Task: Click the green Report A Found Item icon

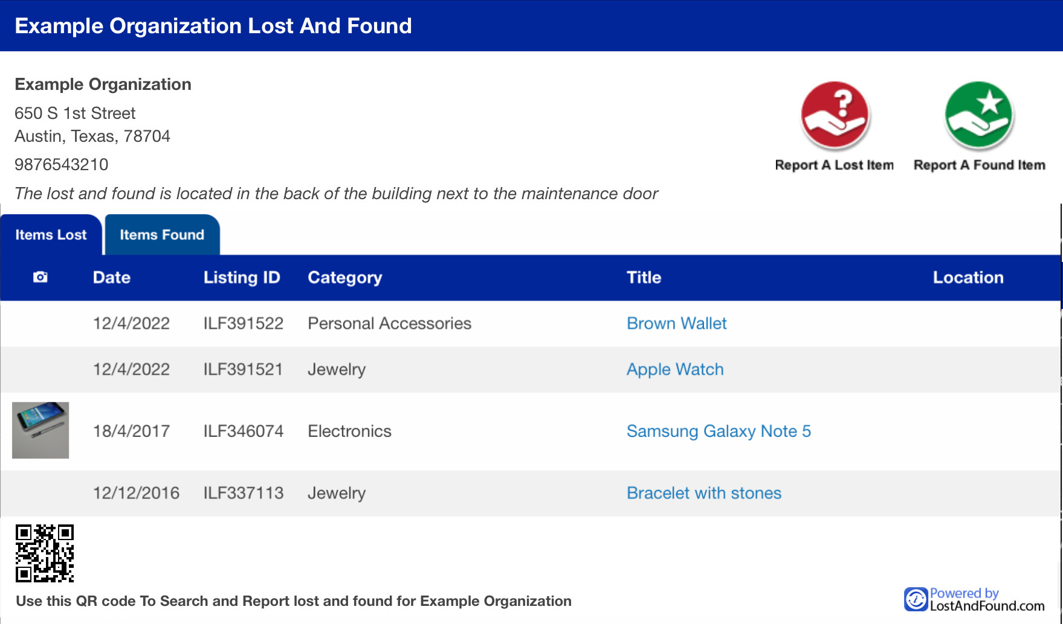Action: pyautogui.click(x=979, y=115)
